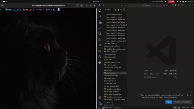Open Remote Explorer view in activity bar
The height and width of the screenshot is (109, 194).
click(100, 34)
